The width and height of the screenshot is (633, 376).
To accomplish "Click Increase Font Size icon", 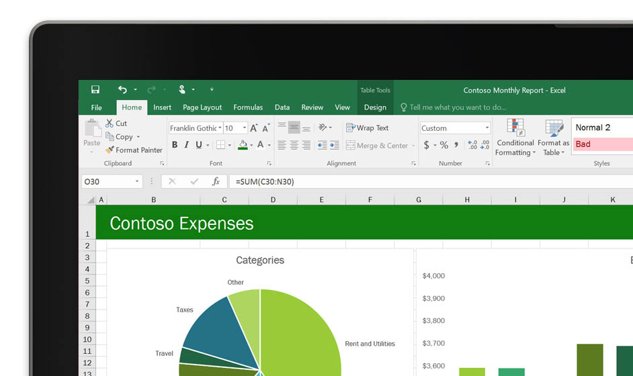I will point(254,128).
